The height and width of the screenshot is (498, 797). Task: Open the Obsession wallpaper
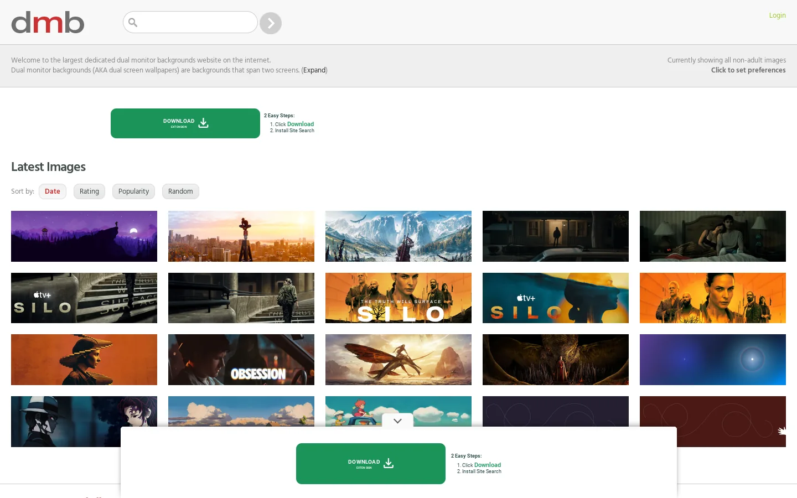click(241, 360)
